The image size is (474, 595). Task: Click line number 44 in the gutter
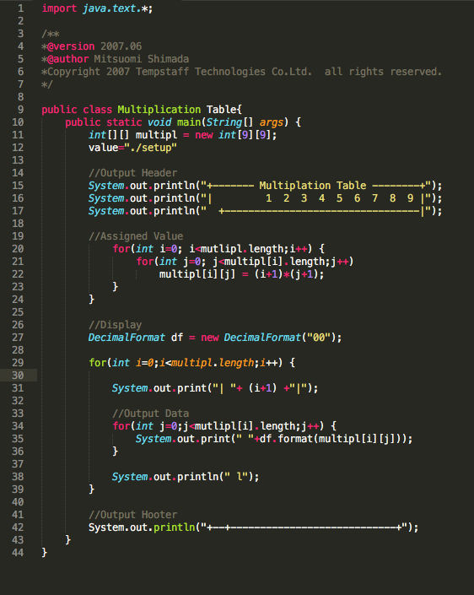click(18, 553)
